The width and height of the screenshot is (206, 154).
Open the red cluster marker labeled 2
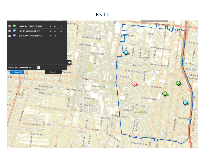click(134, 84)
